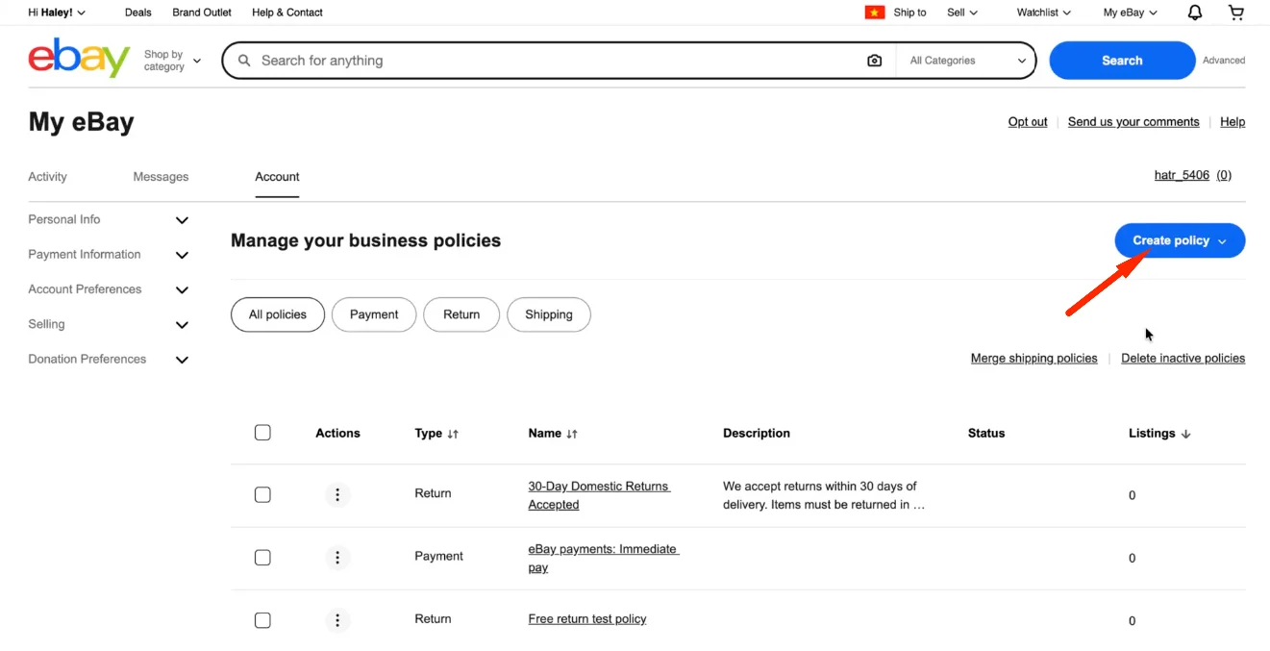Open the eBay logo home link
1270x651 pixels.
pos(79,59)
